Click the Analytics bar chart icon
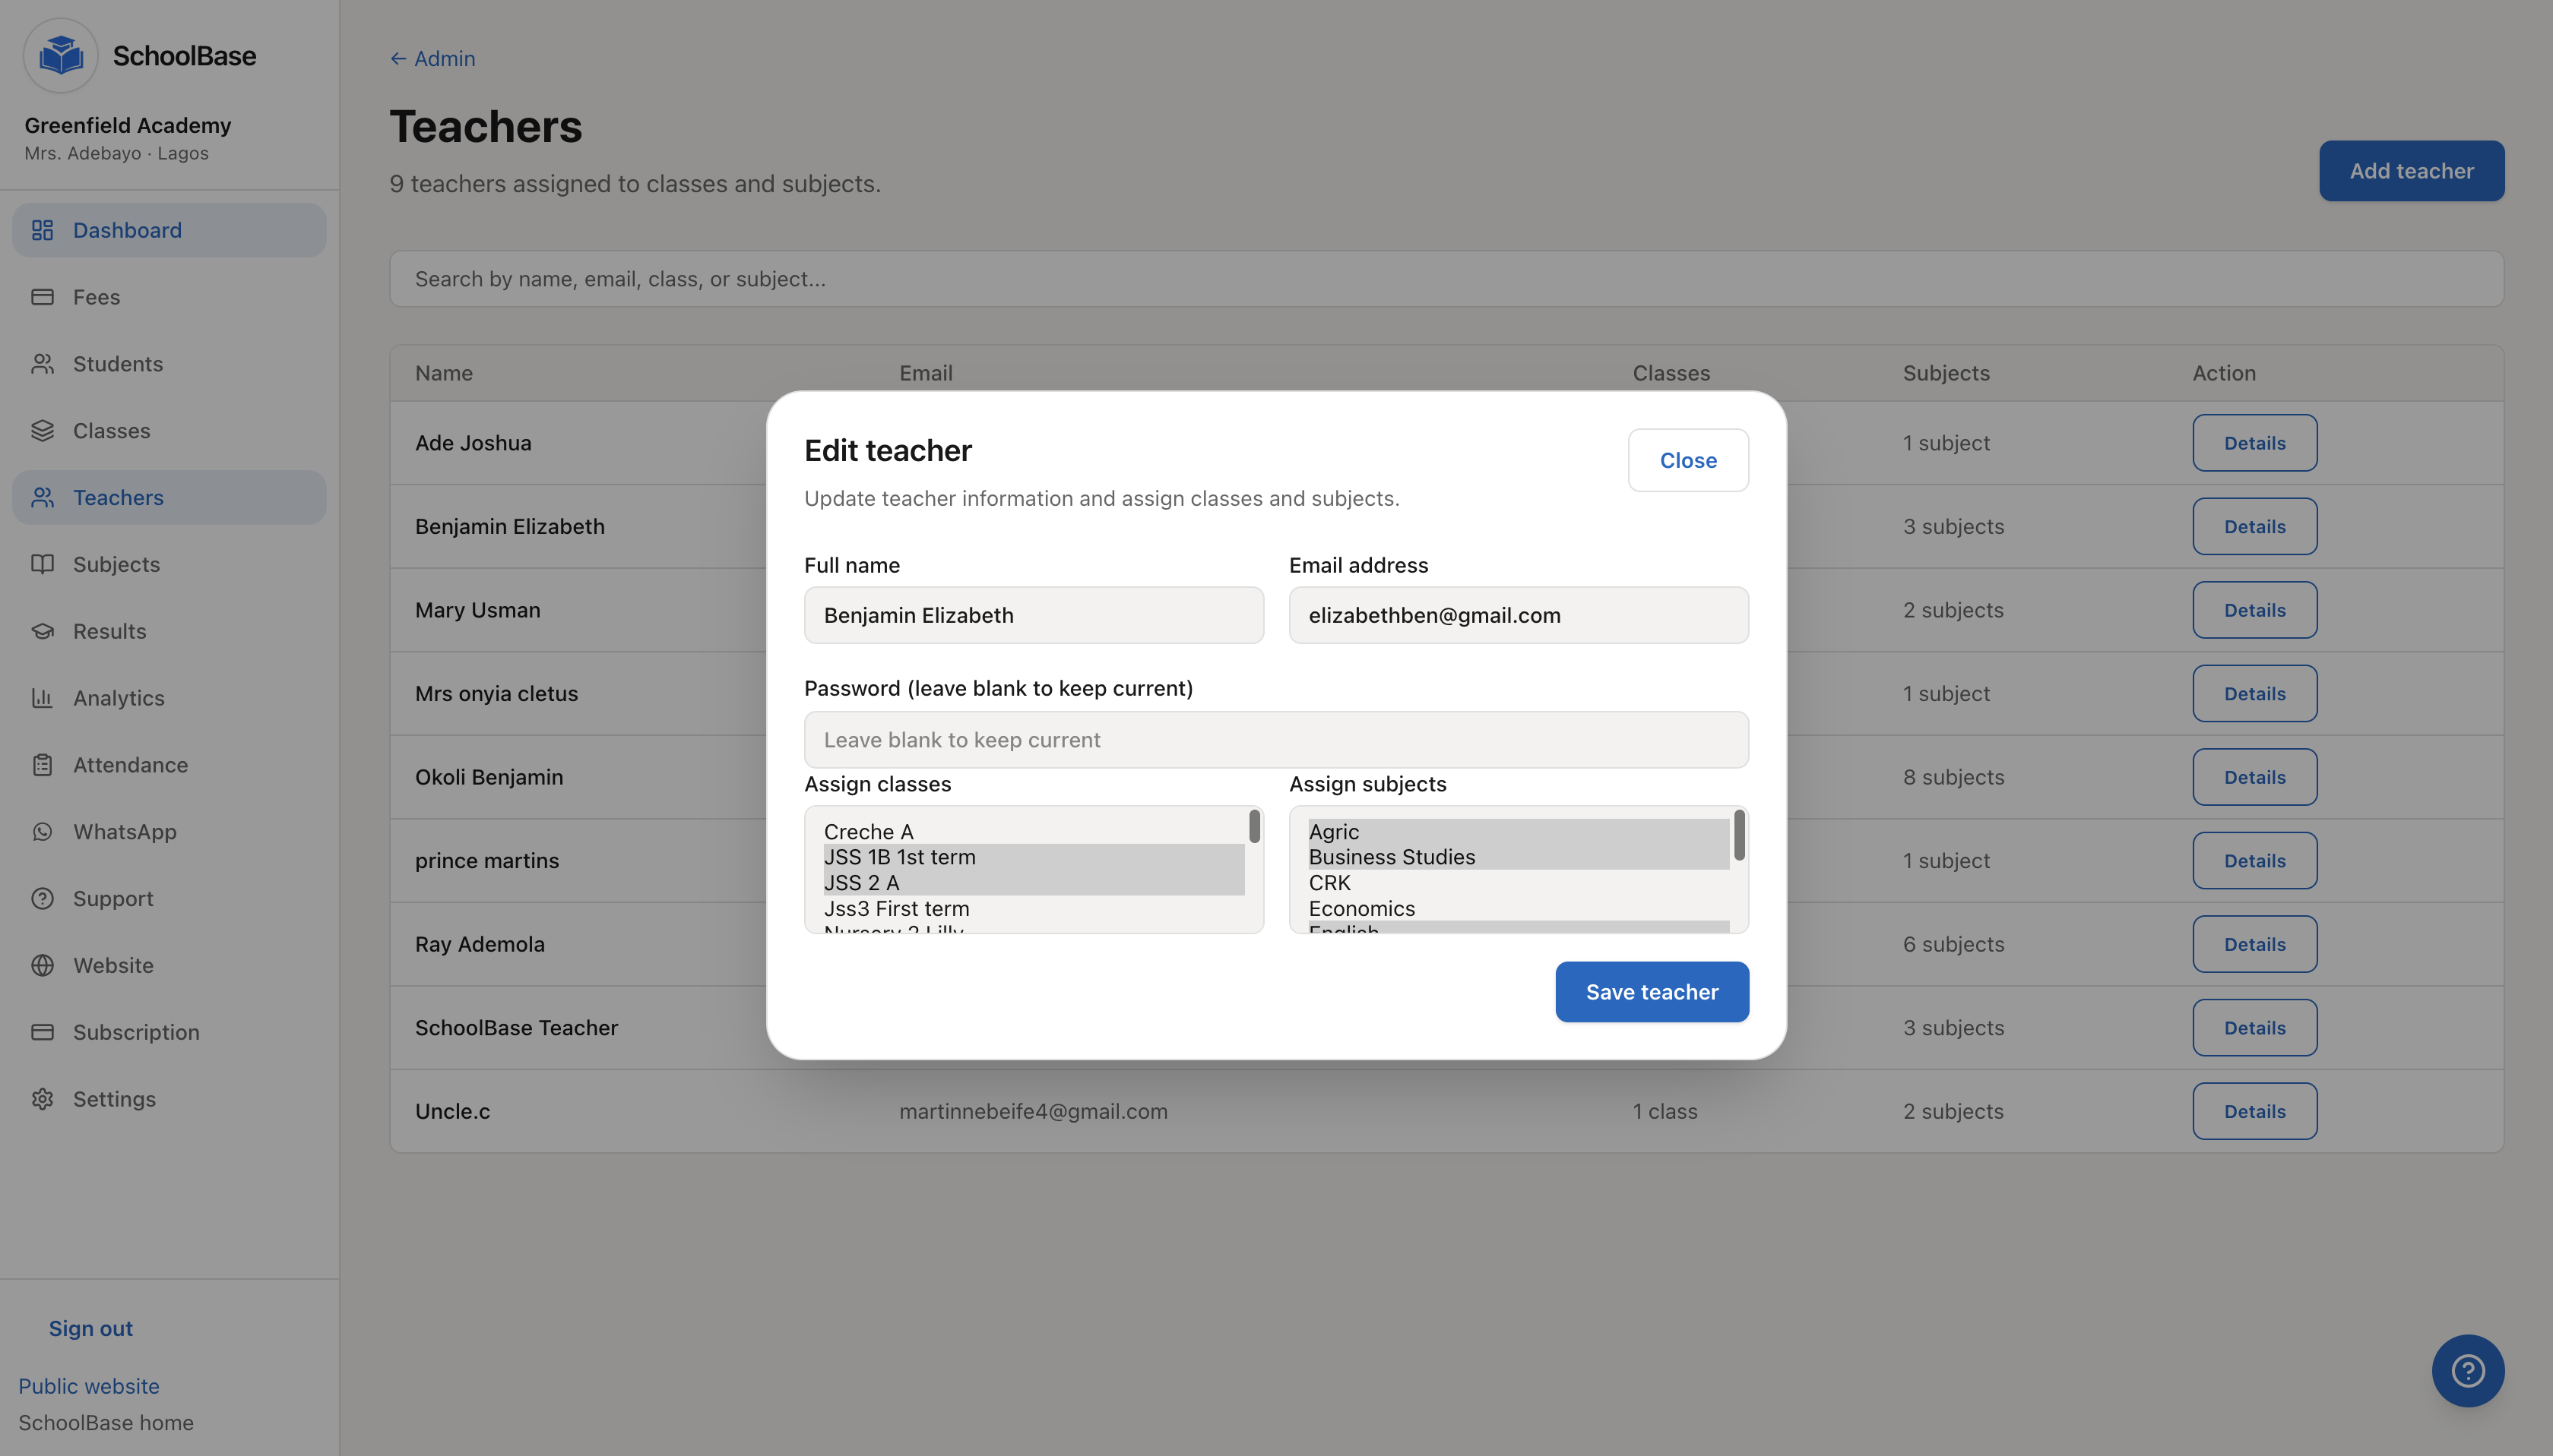Screen dimensions: 2553x1456 coord(42,698)
